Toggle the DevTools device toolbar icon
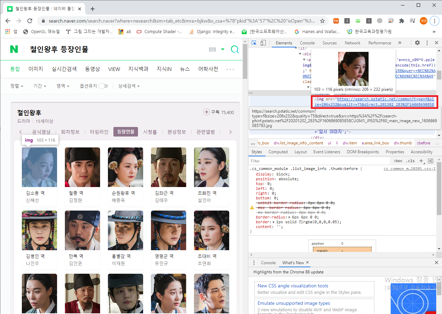Image resolution: width=442 pixels, height=314 pixels. click(x=263, y=43)
